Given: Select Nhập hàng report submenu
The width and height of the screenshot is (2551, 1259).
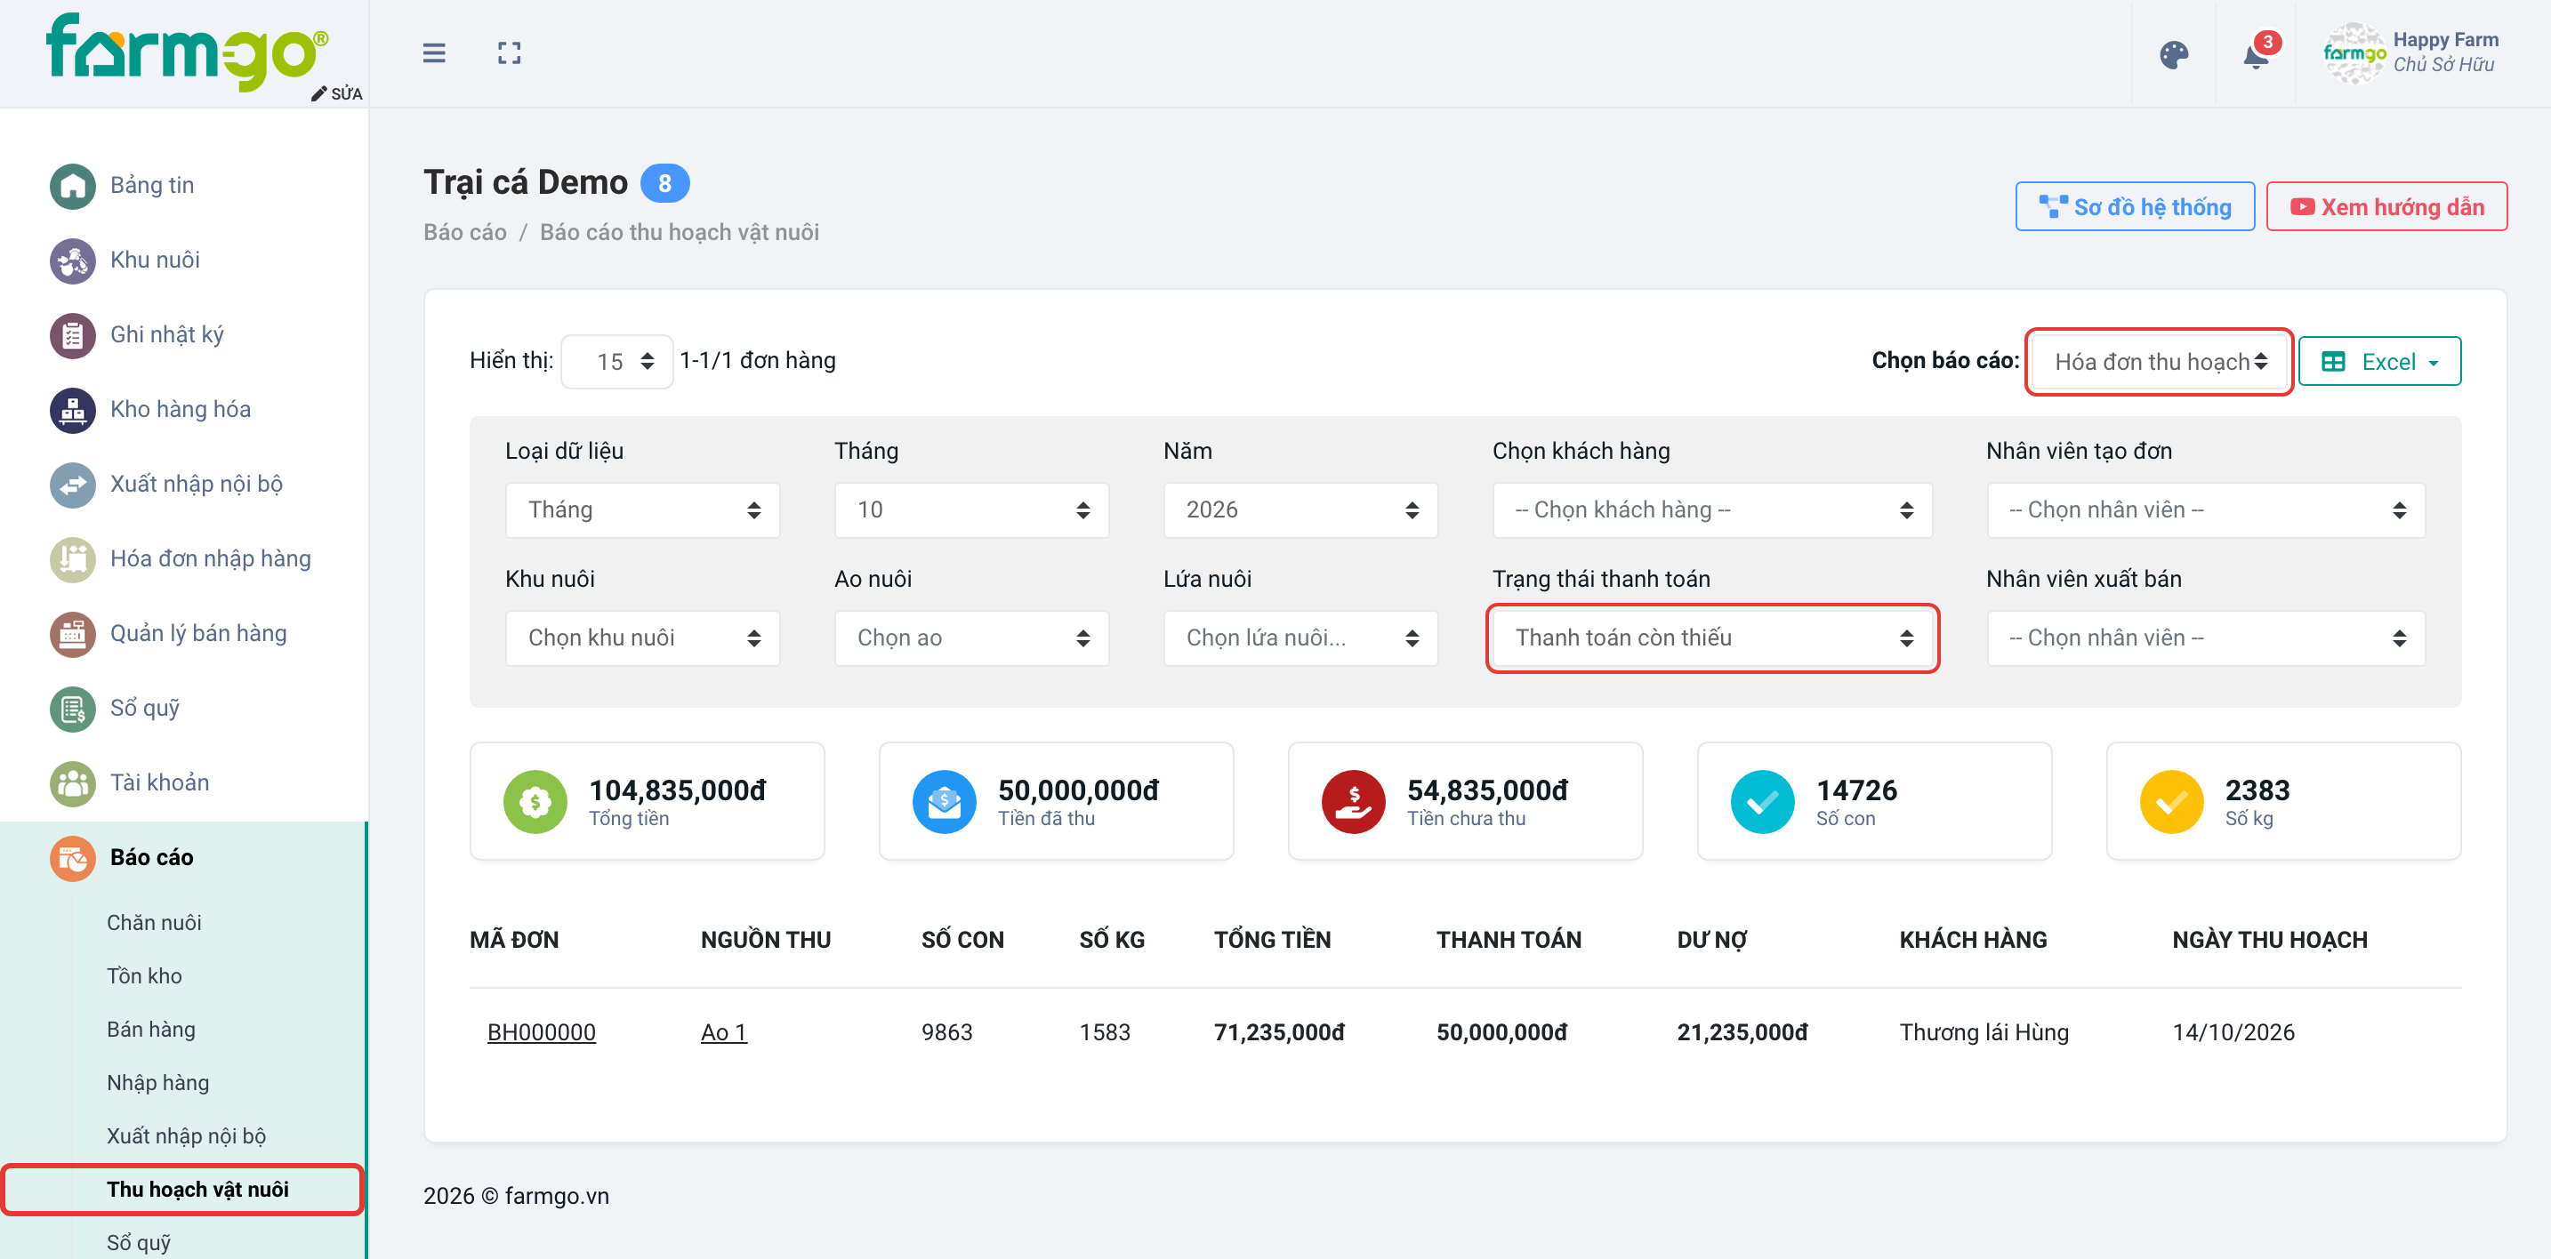Looking at the screenshot, I should pyautogui.click(x=157, y=1084).
